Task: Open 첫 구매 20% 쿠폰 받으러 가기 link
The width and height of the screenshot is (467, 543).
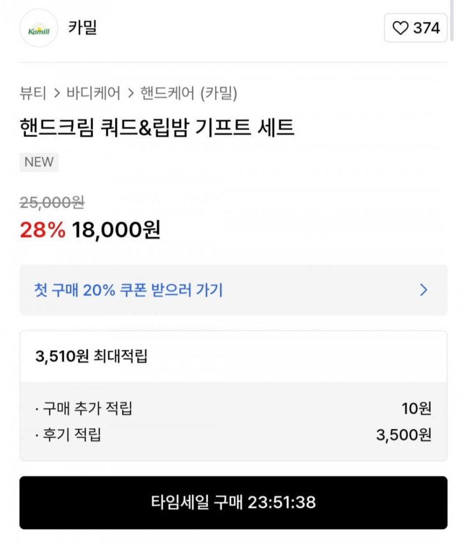Action: tap(129, 290)
